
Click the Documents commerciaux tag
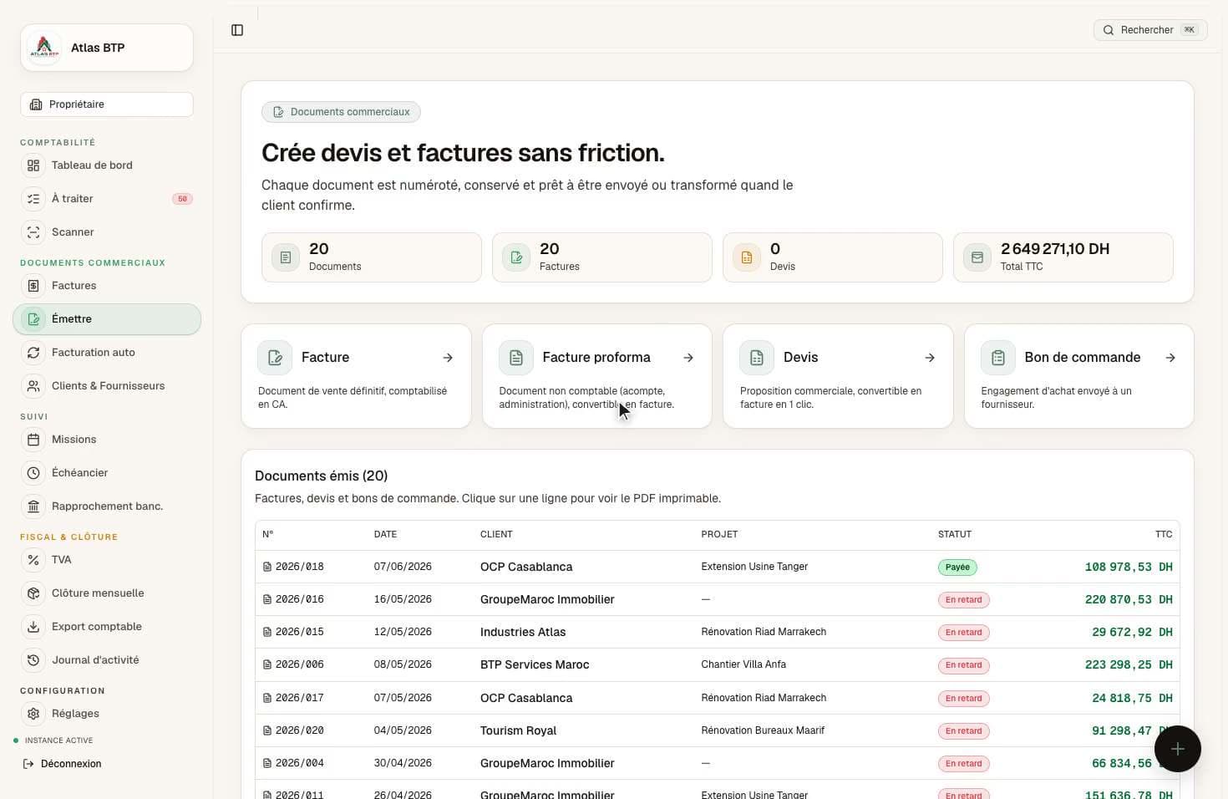341,112
